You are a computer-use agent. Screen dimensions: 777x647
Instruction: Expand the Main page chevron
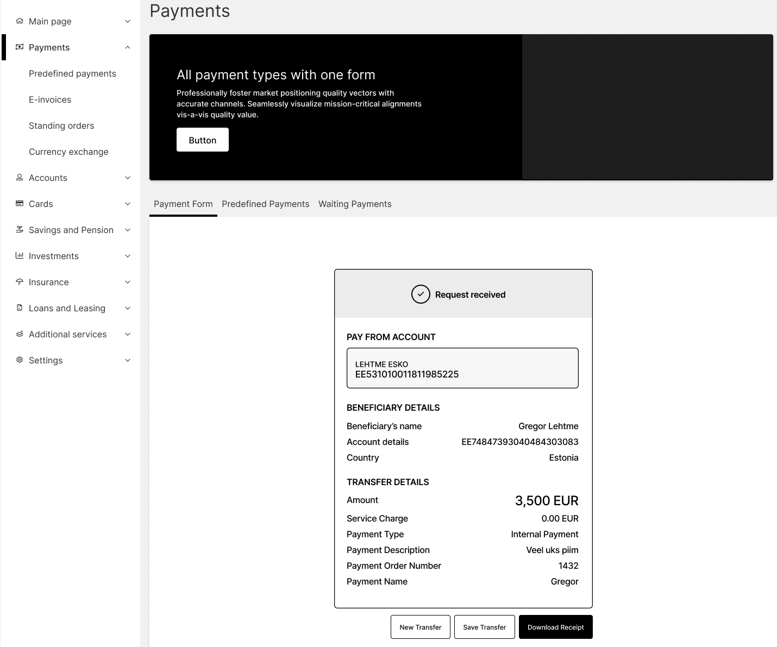128,21
